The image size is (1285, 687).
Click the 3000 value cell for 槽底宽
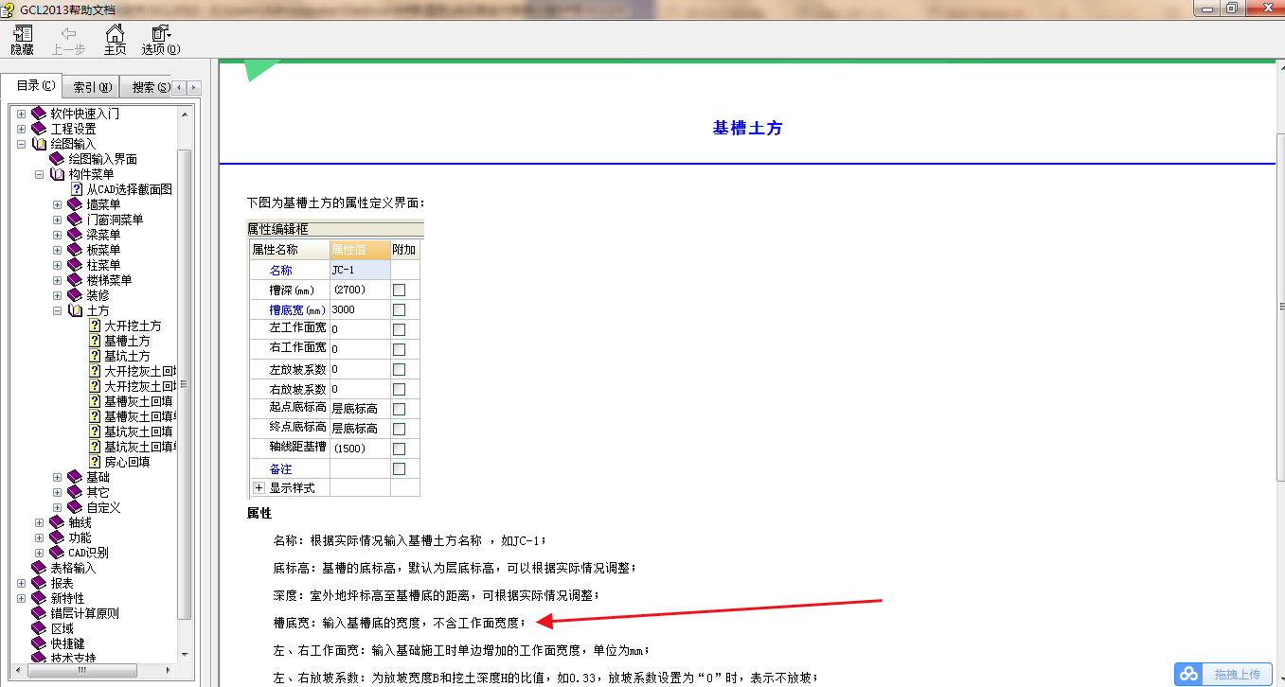pos(360,309)
